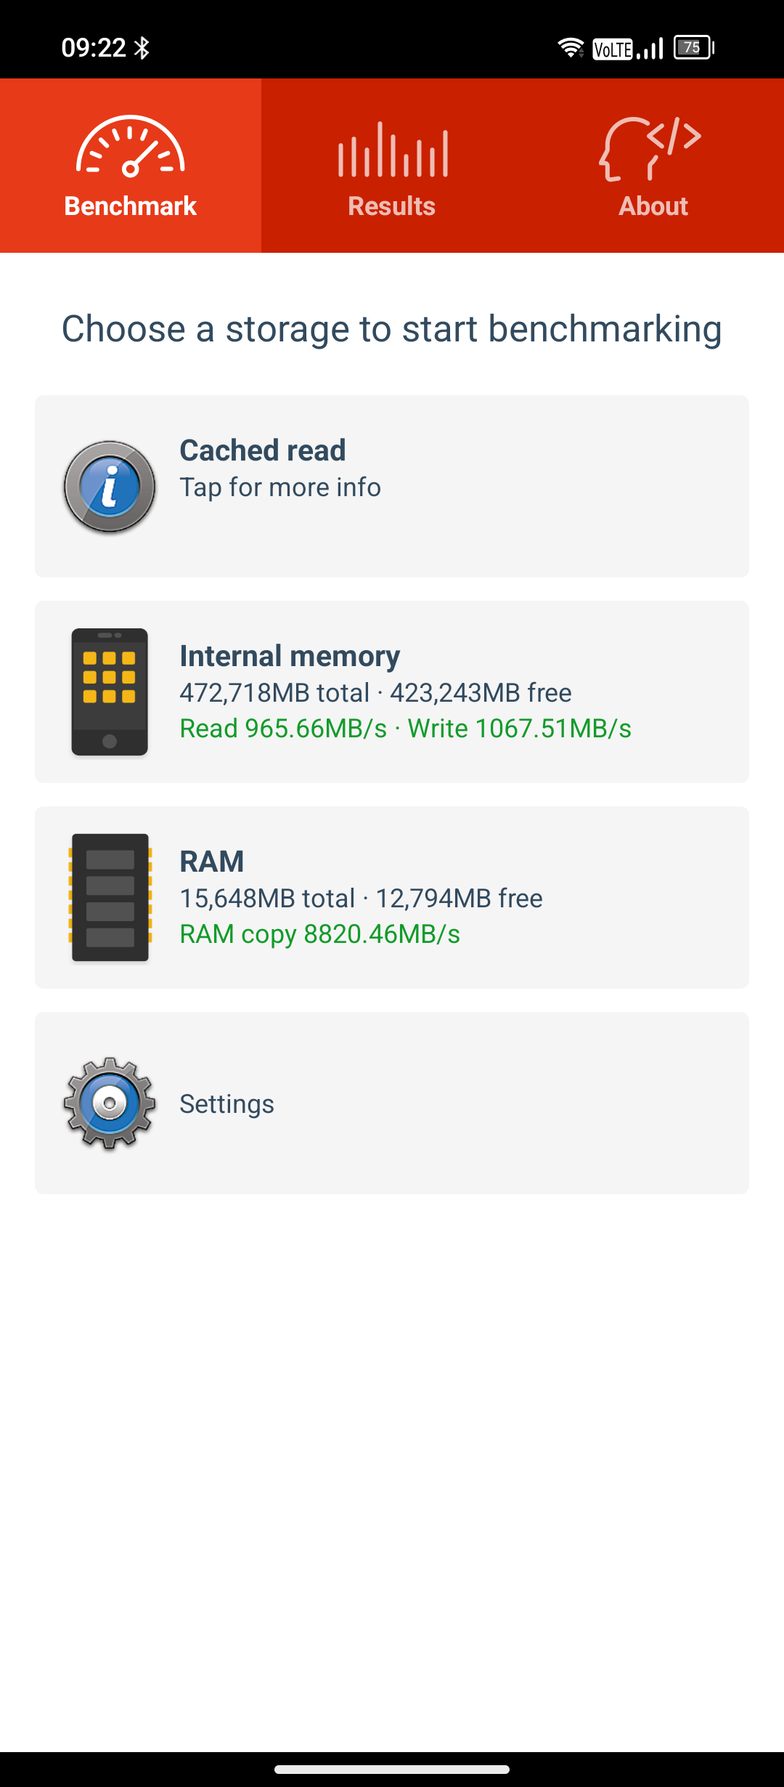The image size is (784, 1787).
Task: Tap the home gesture bar at bottom
Action: [392, 1770]
